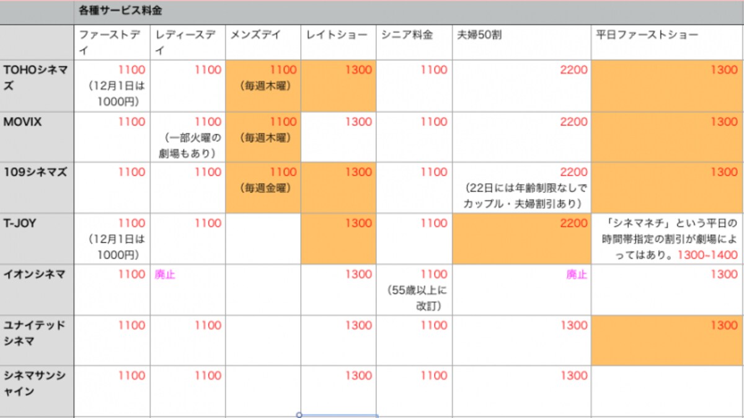
Task: Select the レイトショー column header
Action: tap(339, 43)
